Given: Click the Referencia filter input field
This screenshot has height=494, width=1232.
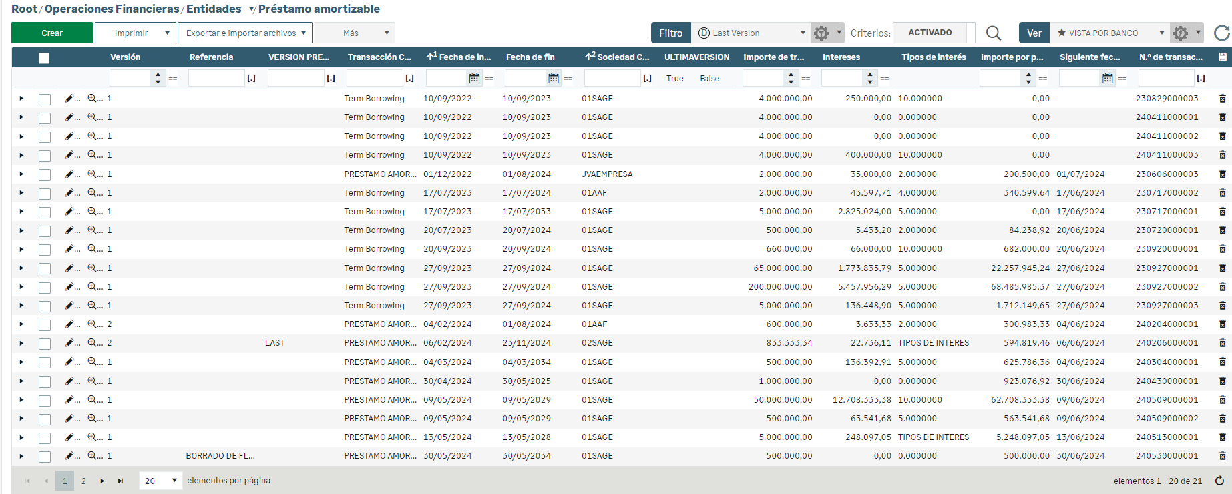Looking at the screenshot, I should (216, 79).
